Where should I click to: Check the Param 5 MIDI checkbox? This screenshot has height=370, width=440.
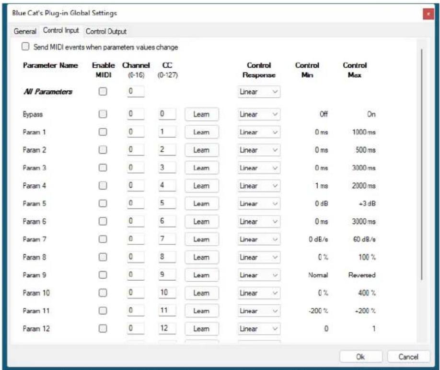103,203
